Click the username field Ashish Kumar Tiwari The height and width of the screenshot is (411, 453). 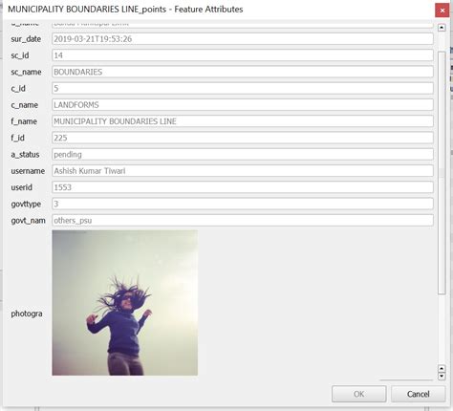[x=243, y=171]
